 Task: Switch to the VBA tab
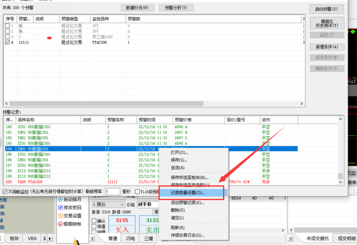coord(32,238)
